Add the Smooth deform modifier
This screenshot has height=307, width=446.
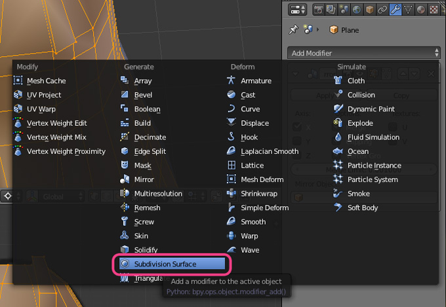click(x=247, y=222)
